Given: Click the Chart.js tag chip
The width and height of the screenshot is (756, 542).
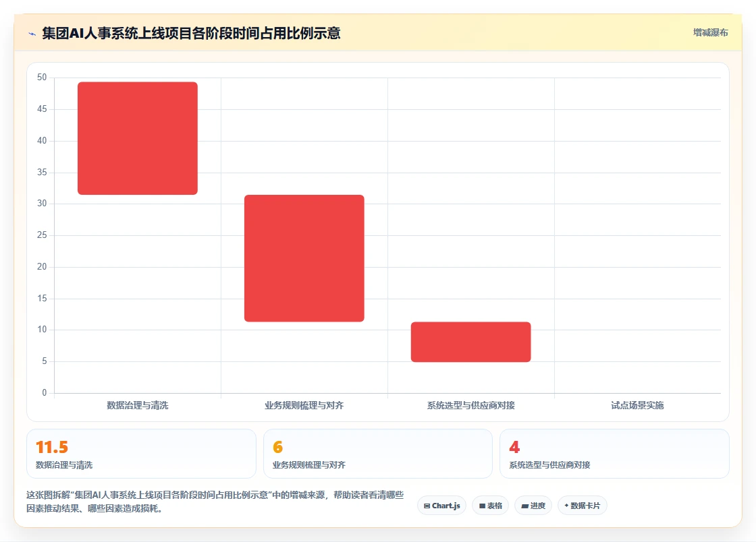Looking at the screenshot, I should pos(441,506).
